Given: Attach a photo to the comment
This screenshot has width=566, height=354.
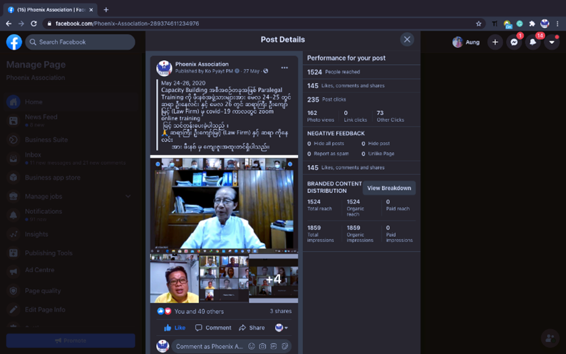Looking at the screenshot, I should (262, 346).
